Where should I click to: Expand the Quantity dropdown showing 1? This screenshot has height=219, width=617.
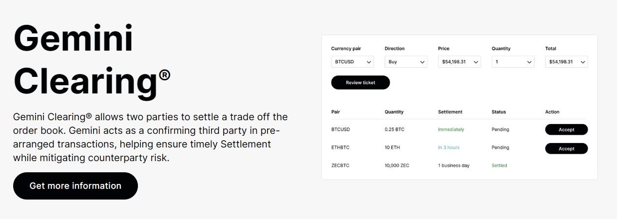tap(513, 62)
